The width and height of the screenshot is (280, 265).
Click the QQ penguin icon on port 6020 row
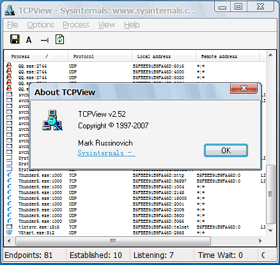[x=9, y=77]
